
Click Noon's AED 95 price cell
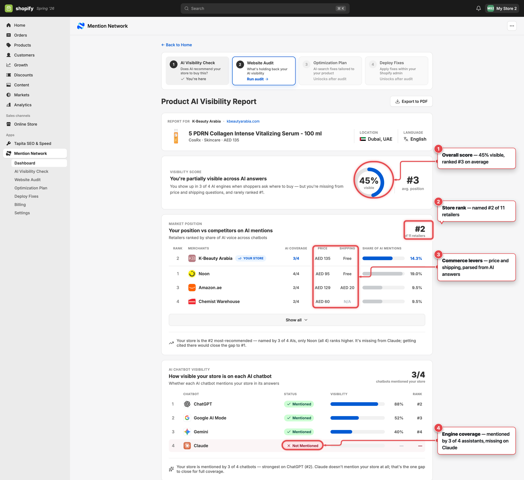pos(323,274)
